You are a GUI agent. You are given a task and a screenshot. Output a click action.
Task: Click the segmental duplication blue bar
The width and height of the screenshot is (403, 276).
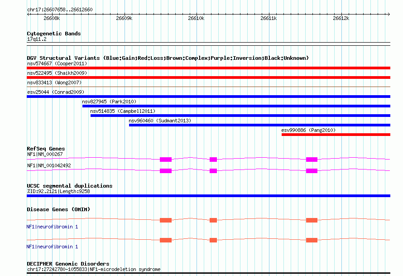pos(208,196)
